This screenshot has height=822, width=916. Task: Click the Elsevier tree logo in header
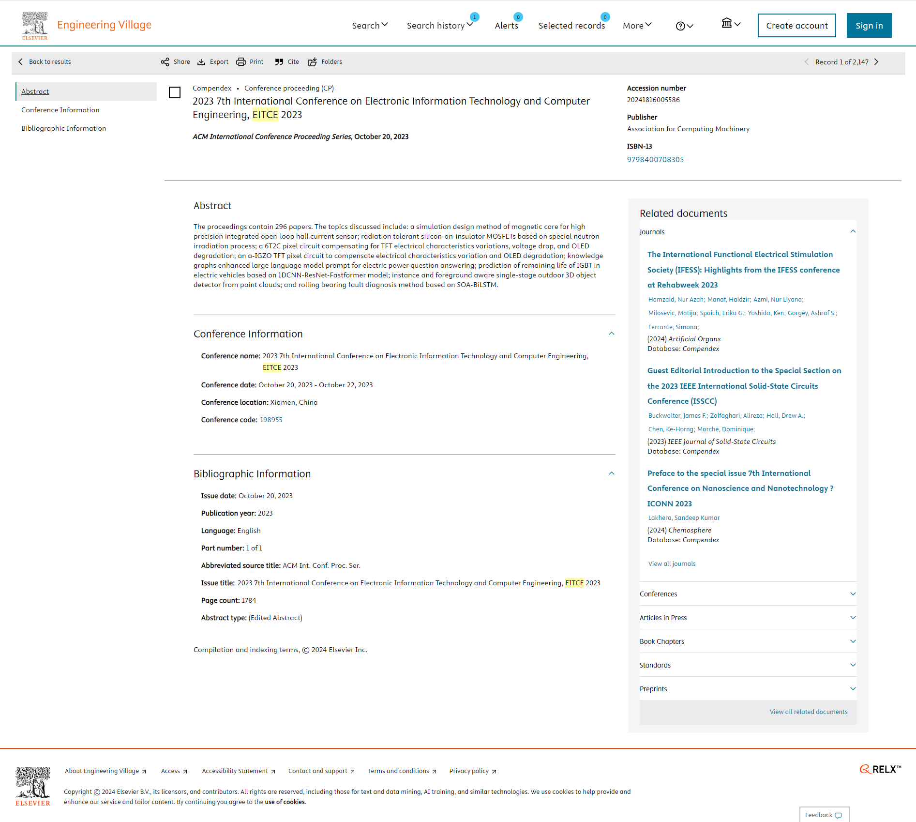point(35,25)
